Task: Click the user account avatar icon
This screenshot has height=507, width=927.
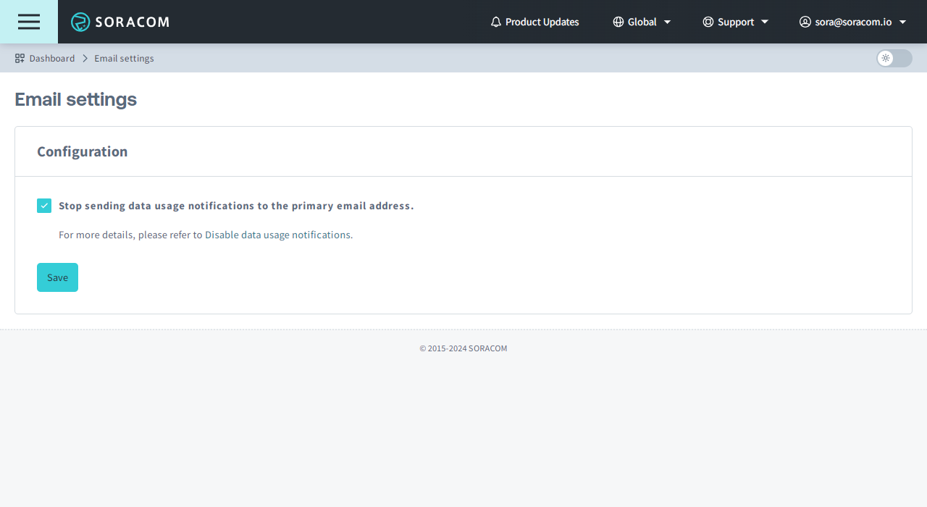Action: [805, 22]
